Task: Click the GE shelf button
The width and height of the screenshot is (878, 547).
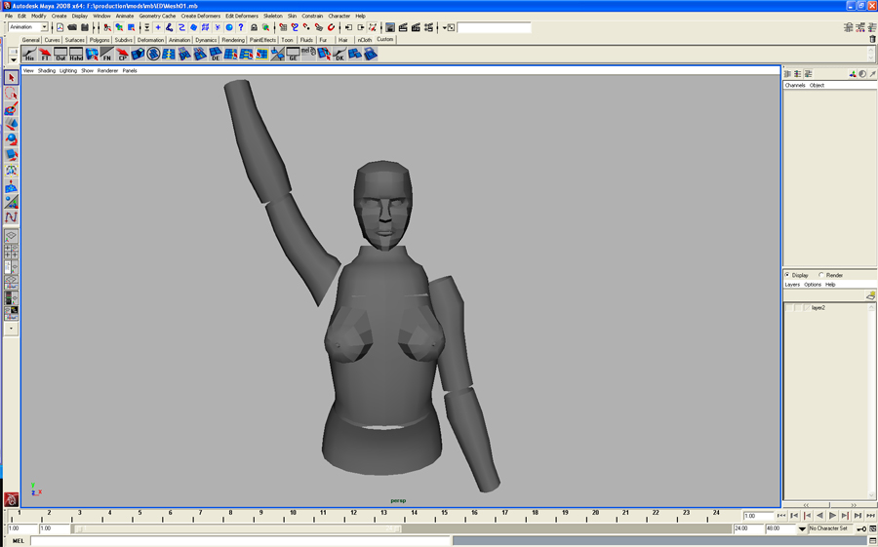Action: point(293,55)
